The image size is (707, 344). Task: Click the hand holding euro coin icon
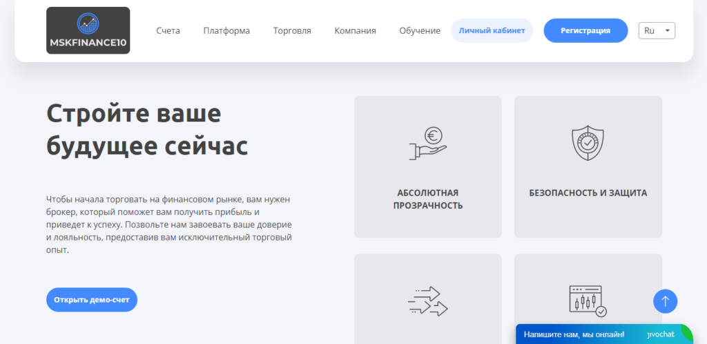tap(427, 144)
